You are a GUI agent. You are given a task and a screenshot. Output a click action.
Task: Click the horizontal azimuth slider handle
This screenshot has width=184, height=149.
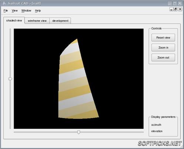coord(79,132)
